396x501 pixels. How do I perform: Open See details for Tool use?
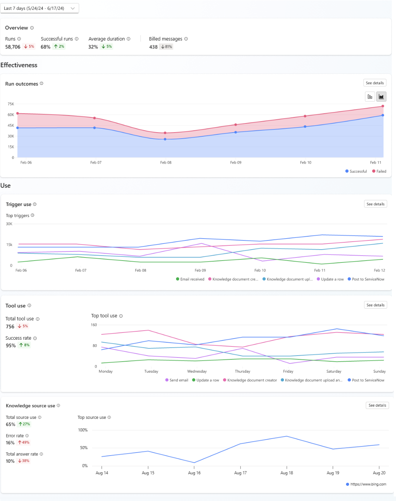coord(375,305)
